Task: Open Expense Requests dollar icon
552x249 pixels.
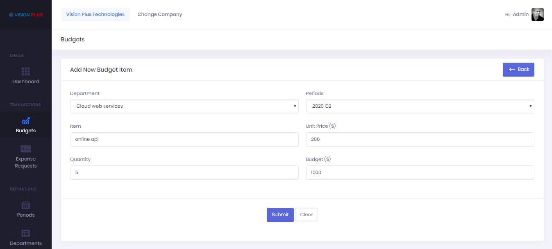Action: [x=25, y=149]
